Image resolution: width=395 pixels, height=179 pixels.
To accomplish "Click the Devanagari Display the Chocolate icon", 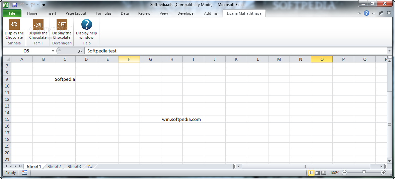I will [x=62, y=24].
